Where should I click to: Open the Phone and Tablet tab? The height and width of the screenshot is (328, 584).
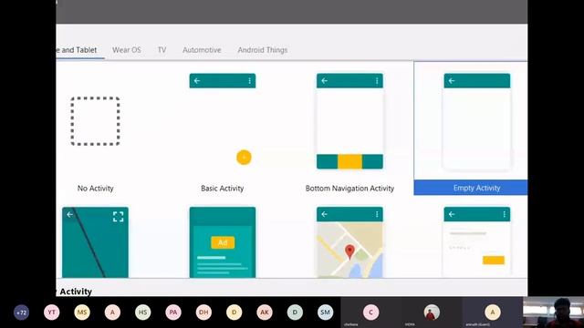tap(77, 50)
